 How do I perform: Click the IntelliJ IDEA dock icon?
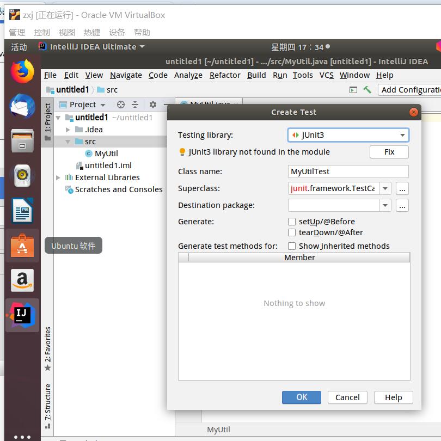(x=22, y=315)
